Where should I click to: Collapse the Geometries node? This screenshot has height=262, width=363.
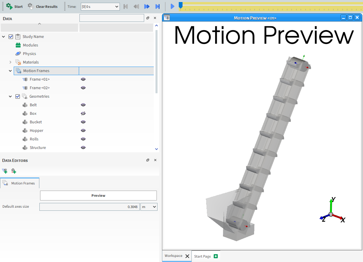[x=10, y=96]
